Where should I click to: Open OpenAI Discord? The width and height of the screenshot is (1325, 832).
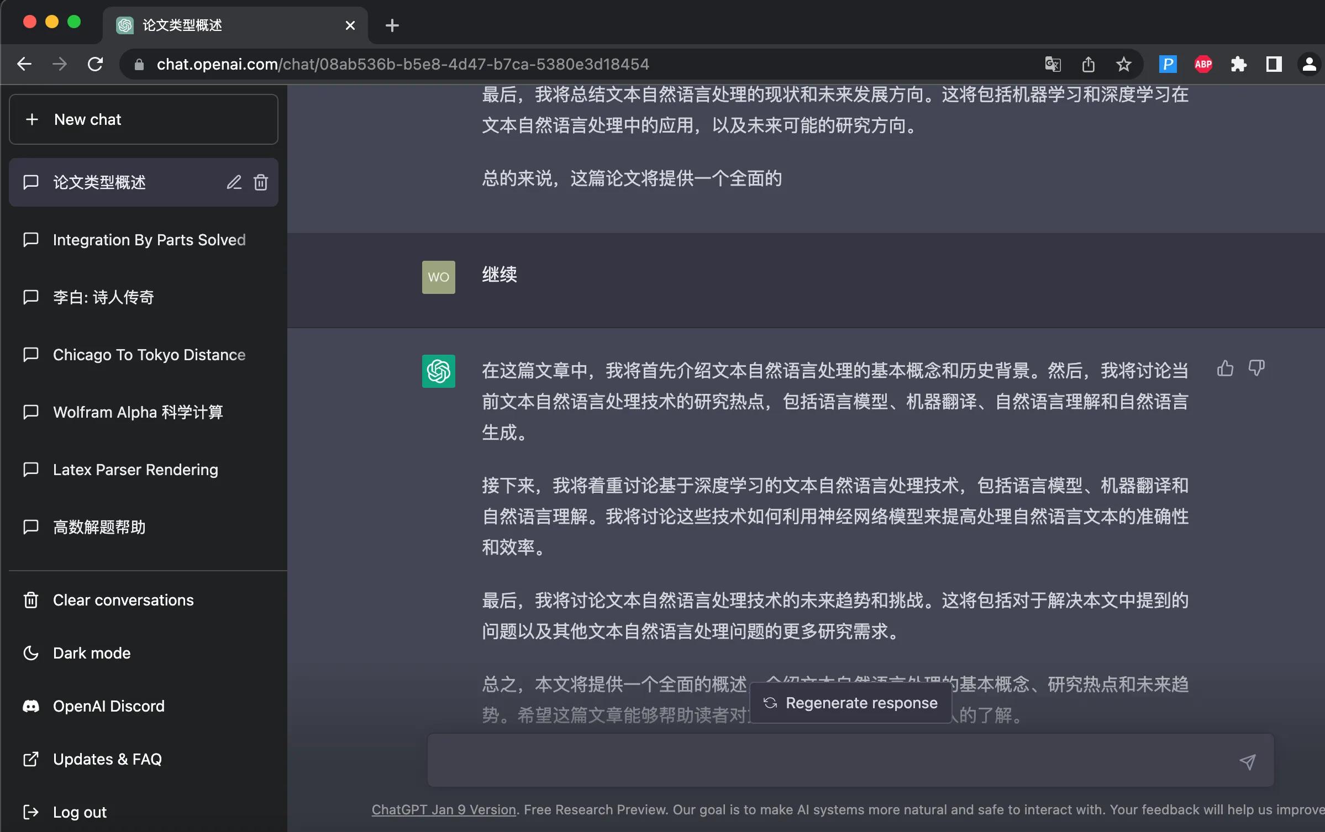pyautogui.click(x=108, y=705)
